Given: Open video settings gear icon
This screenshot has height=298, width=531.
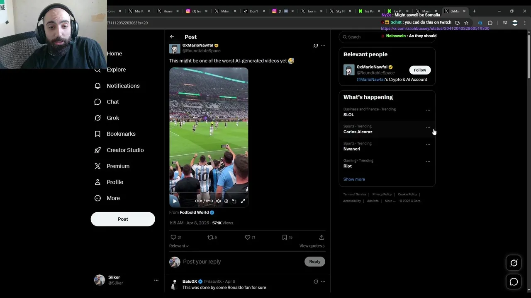Looking at the screenshot, I should (x=226, y=201).
